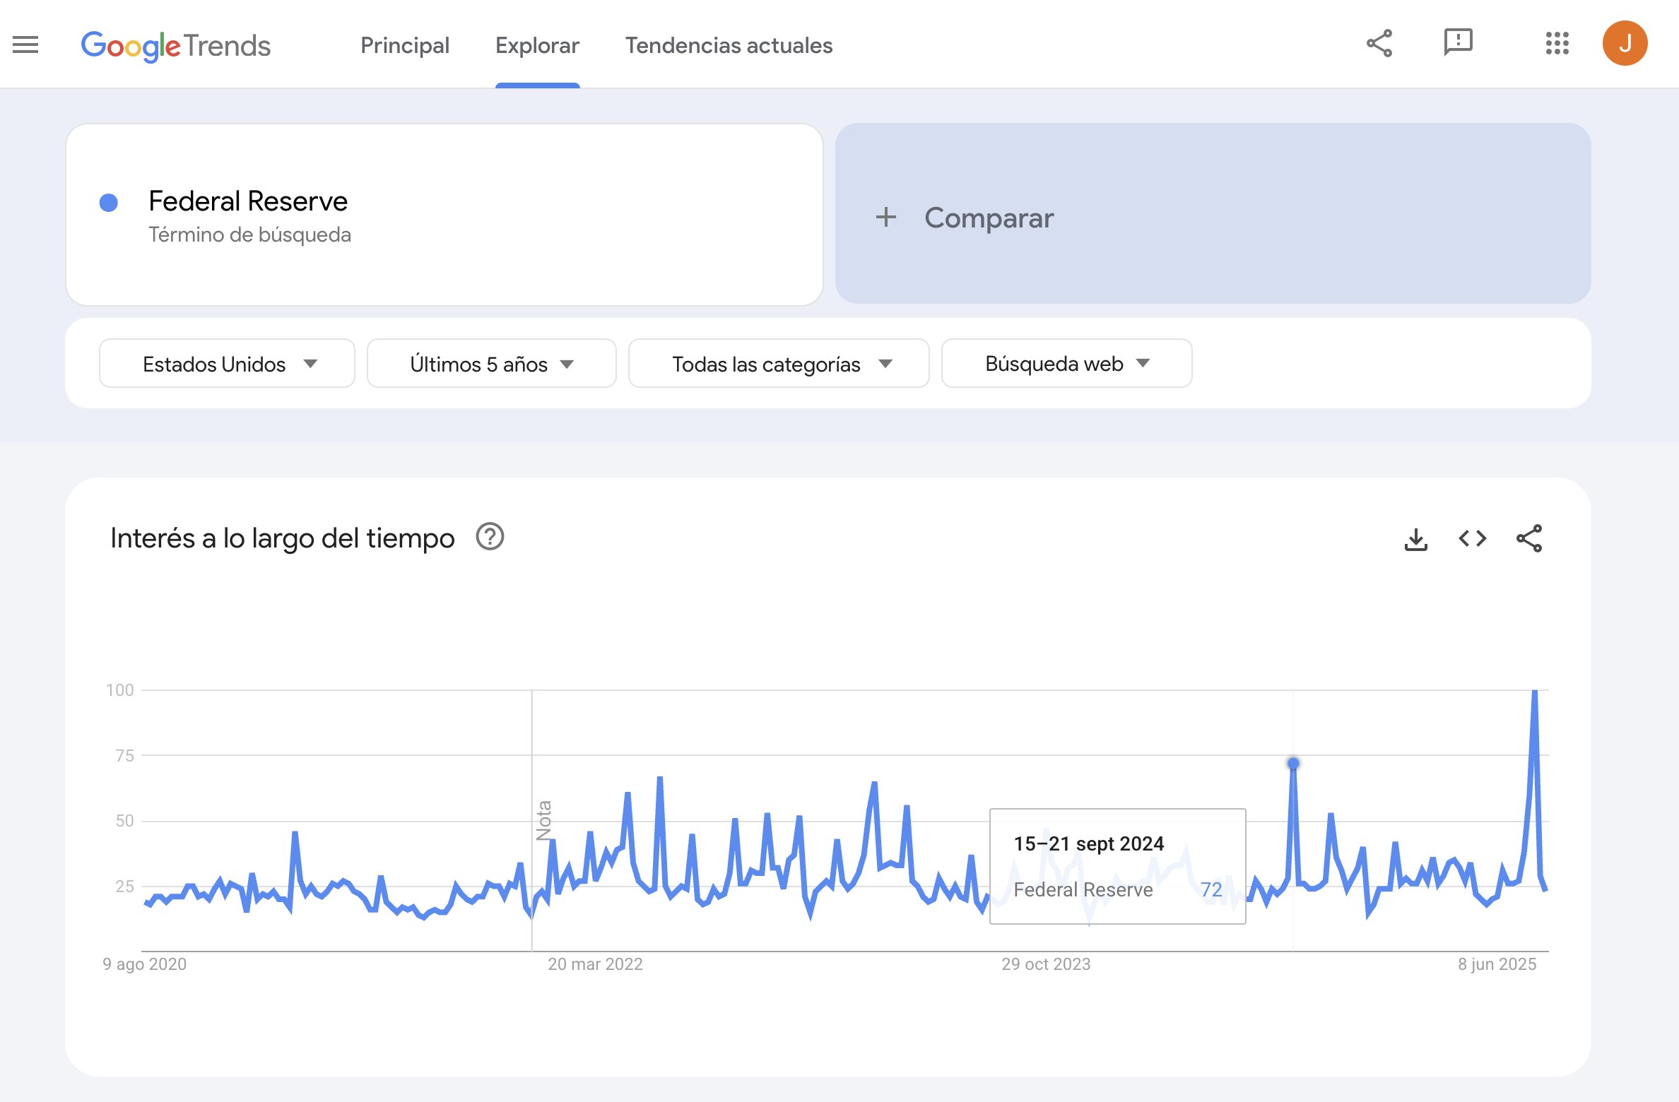Click the highlighted September 2024 data point
1679x1102 pixels.
click(x=1293, y=763)
